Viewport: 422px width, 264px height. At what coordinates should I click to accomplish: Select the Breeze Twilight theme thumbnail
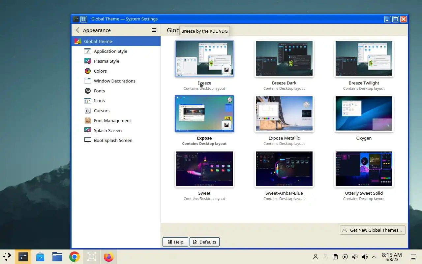(x=364, y=59)
